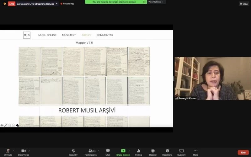Stop the video camera

tap(24, 151)
